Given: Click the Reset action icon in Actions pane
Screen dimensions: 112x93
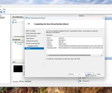Looking at the screenshot, I should point(80,78).
